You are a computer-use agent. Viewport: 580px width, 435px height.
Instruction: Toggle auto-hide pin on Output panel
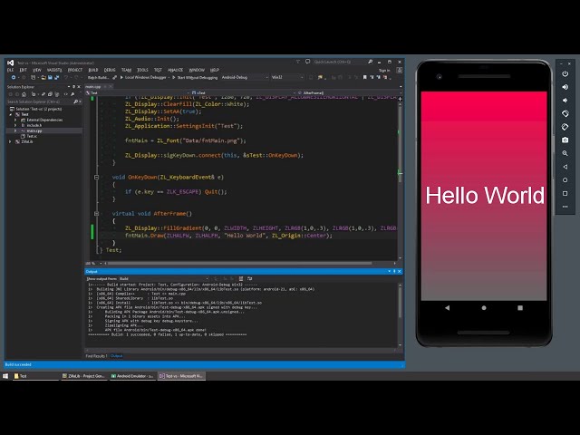(394, 271)
